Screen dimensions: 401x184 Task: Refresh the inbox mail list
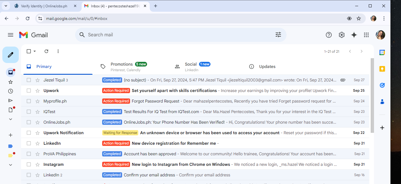pyautogui.click(x=46, y=51)
